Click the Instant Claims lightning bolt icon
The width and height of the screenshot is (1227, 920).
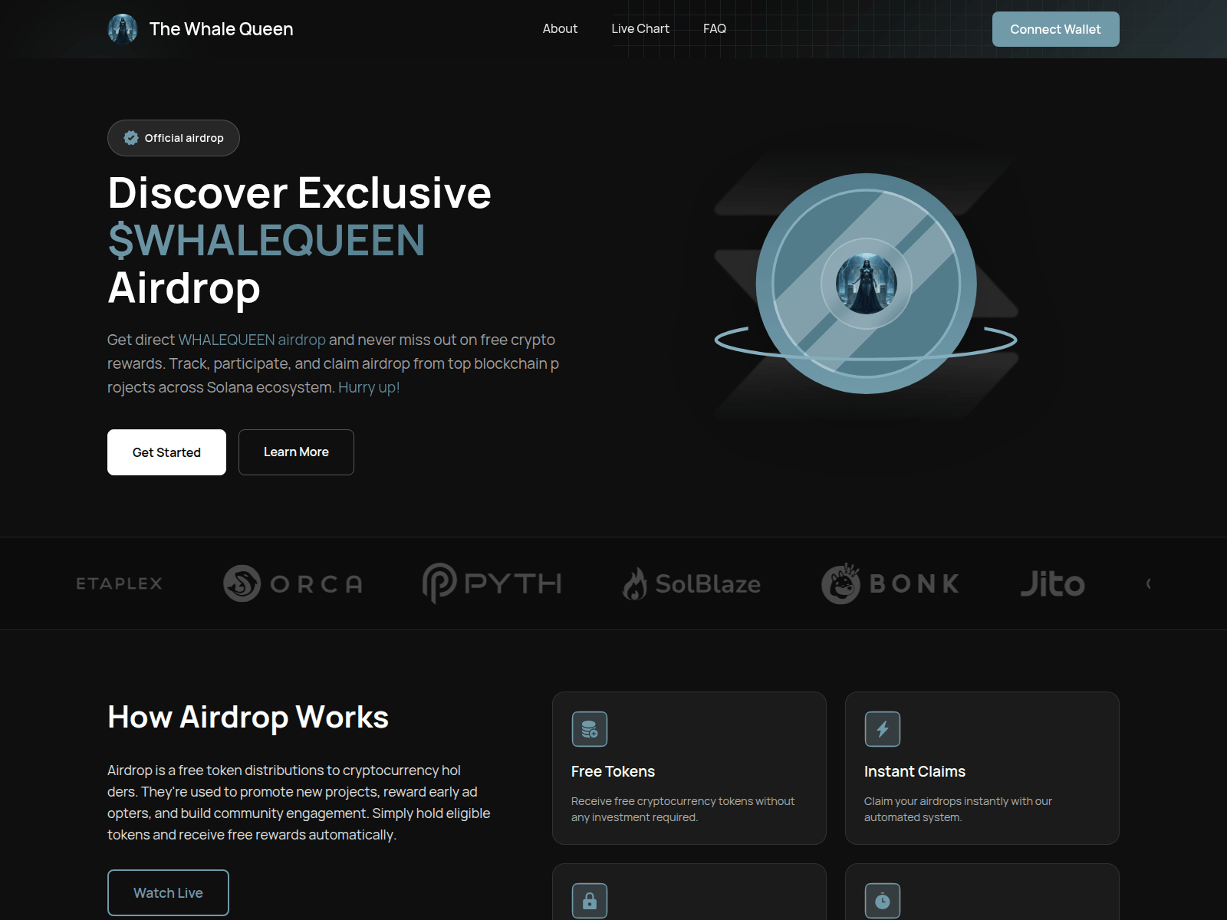point(882,729)
